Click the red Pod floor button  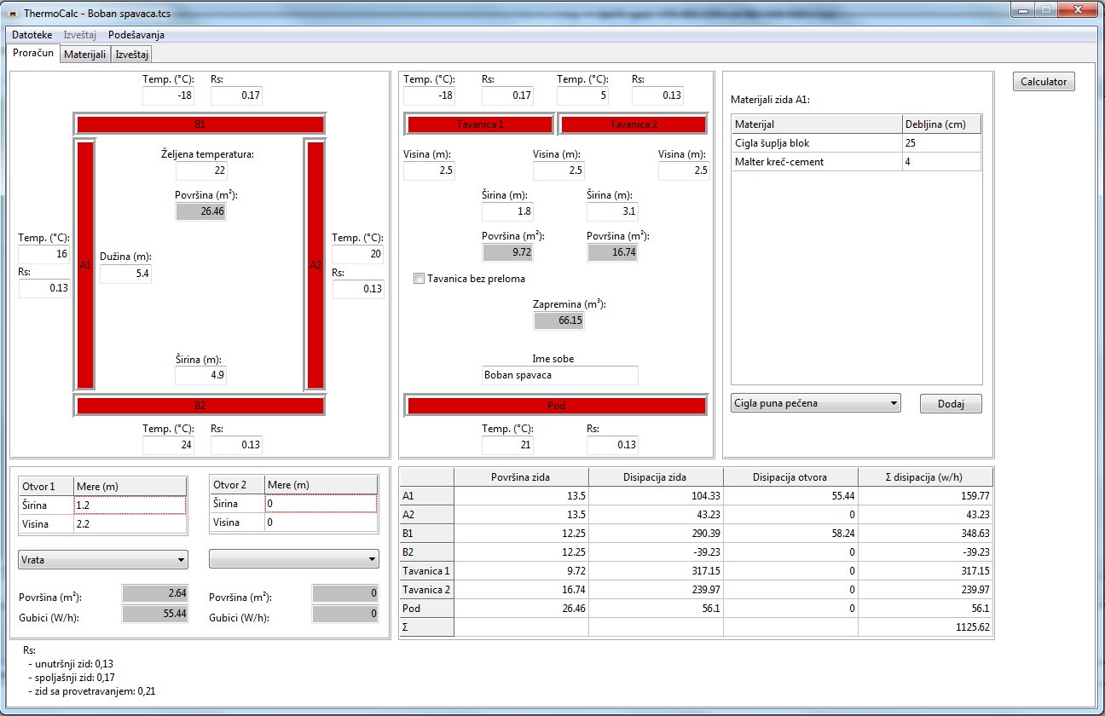click(x=557, y=406)
